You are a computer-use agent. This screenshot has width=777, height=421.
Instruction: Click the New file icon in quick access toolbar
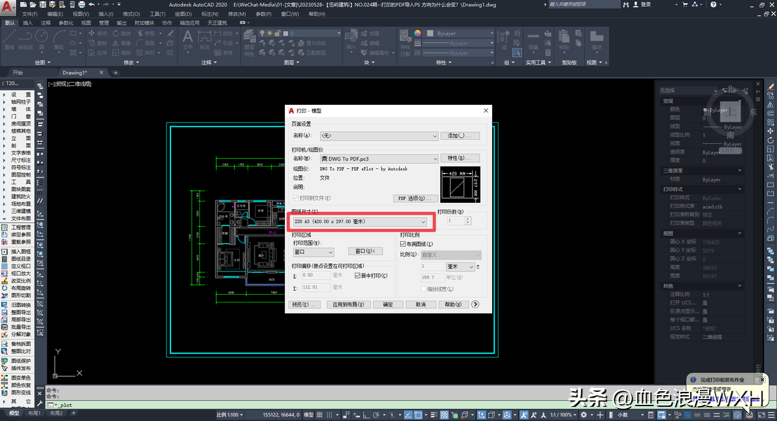pos(23,4)
